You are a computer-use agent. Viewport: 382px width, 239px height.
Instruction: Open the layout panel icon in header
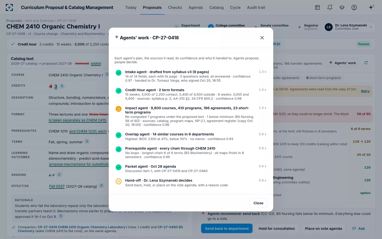click(318, 7)
